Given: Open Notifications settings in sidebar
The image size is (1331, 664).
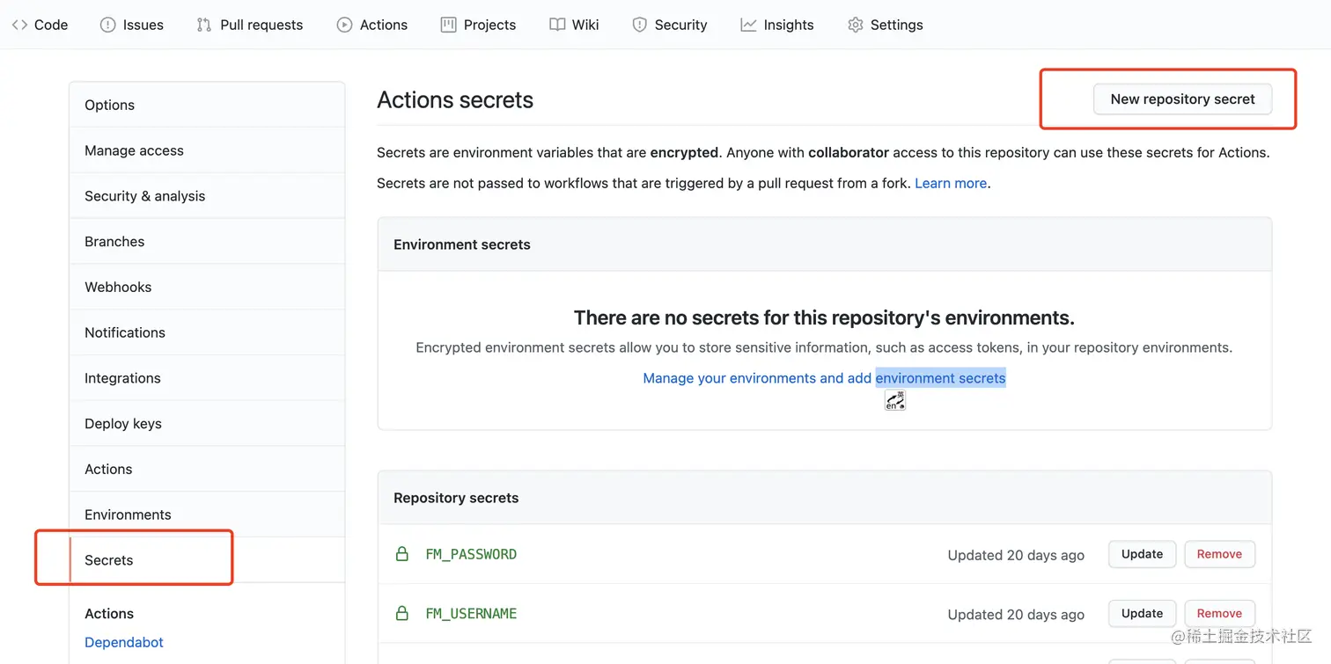Looking at the screenshot, I should [207, 332].
